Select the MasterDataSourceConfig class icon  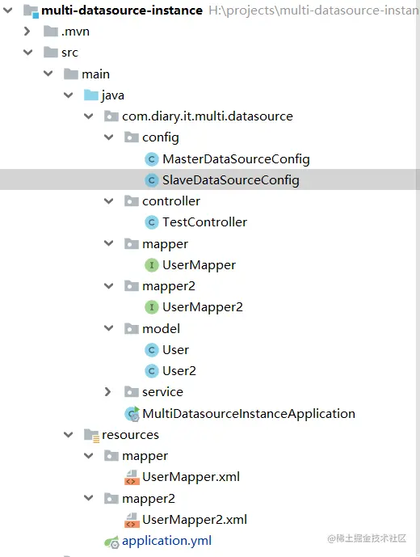pos(152,159)
